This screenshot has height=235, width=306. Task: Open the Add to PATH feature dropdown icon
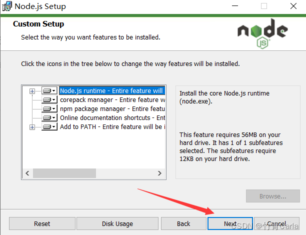coord(49,127)
